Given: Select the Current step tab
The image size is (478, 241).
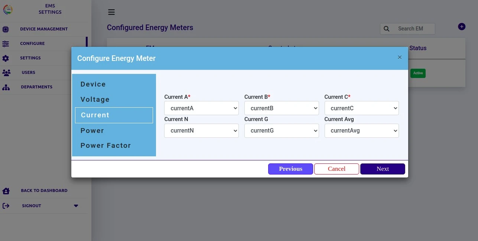Looking at the screenshot, I should pos(114,115).
